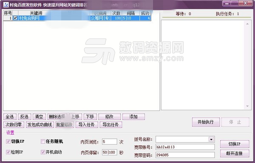Click 次数归零 button
The height and width of the screenshot is (163, 255).
pos(14,125)
